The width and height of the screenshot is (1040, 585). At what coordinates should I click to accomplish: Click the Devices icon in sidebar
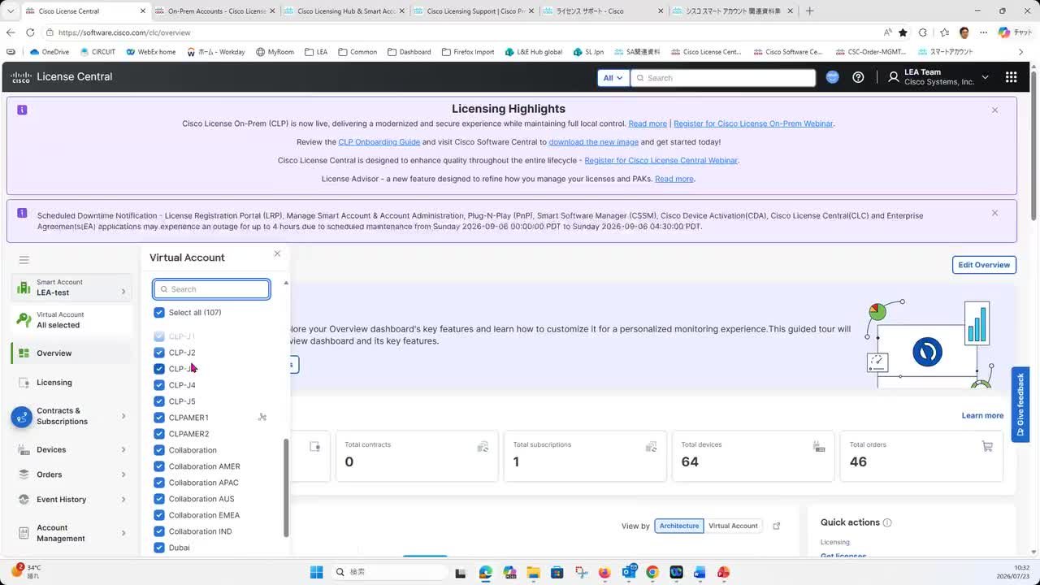24,449
